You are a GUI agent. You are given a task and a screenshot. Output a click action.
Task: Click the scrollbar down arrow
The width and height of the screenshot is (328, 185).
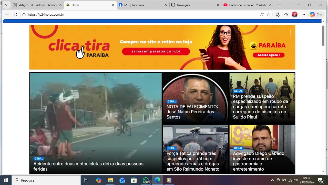(323, 172)
